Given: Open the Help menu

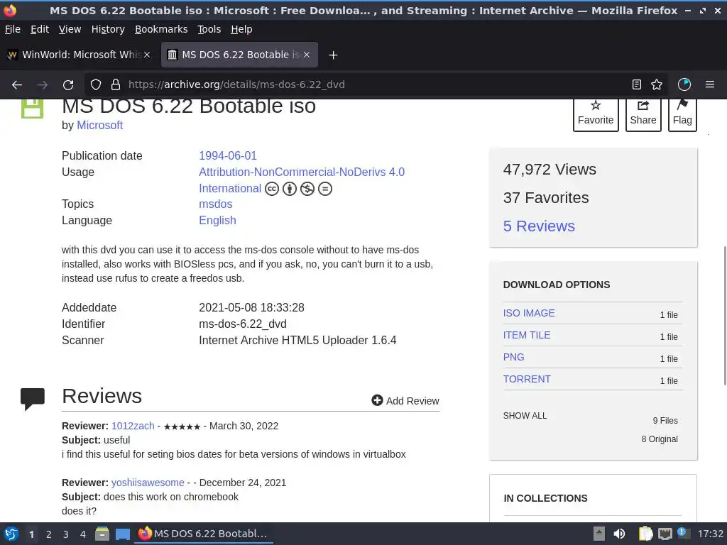Looking at the screenshot, I should (241, 29).
